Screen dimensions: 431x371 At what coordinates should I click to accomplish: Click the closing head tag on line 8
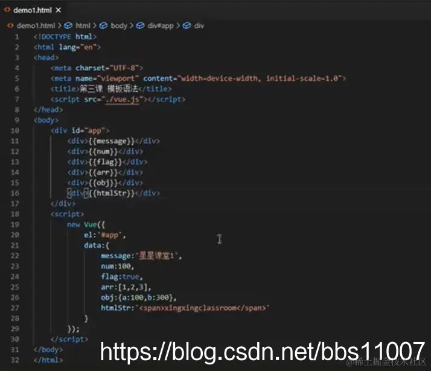pyautogui.click(x=48, y=110)
